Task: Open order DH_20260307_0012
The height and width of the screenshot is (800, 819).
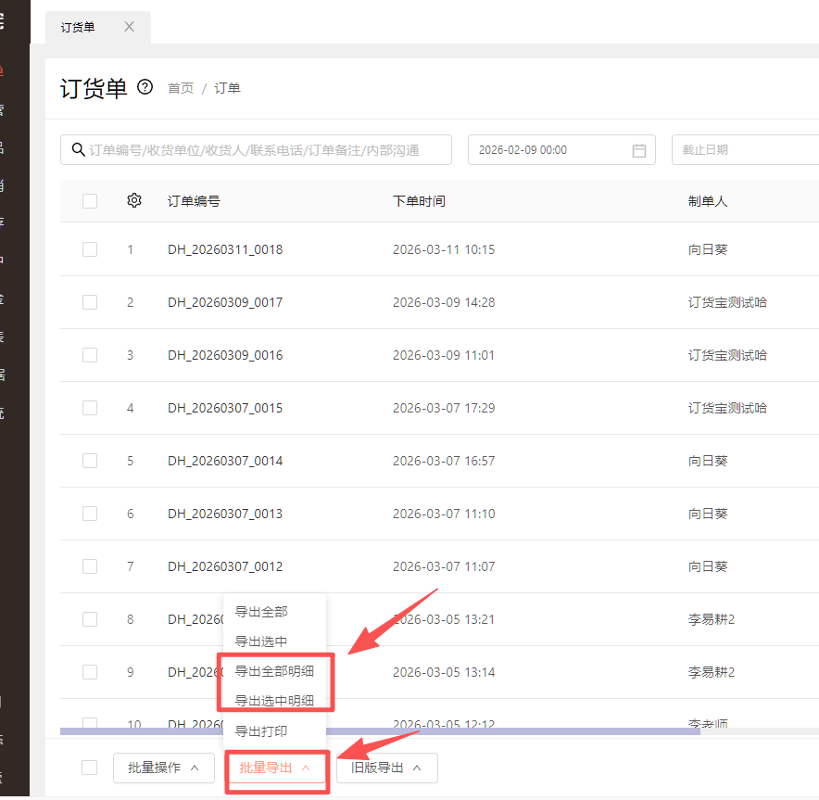Action: click(x=225, y=565)
